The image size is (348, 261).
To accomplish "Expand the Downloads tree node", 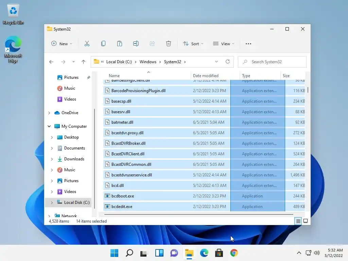I will [x=52, y=159].
